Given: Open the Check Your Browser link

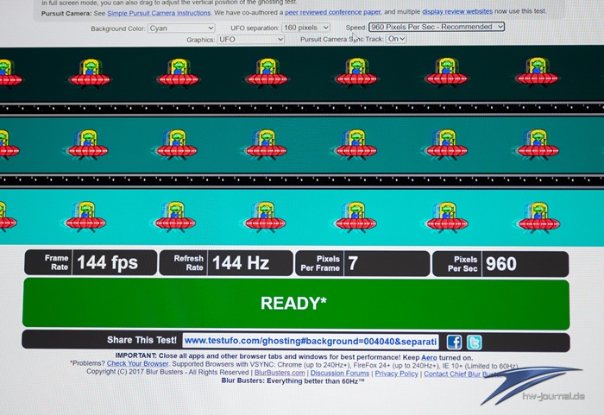Looking at the screenshot, I should click(137, 363).
